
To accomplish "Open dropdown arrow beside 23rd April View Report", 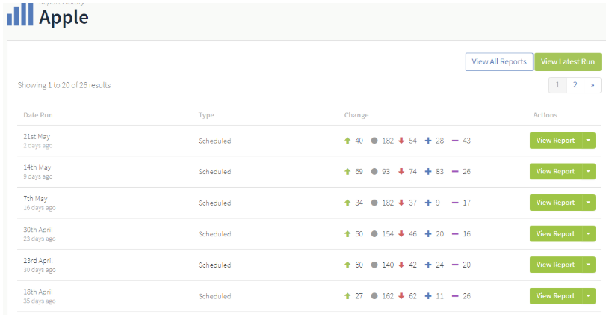I will pos(588,265).
